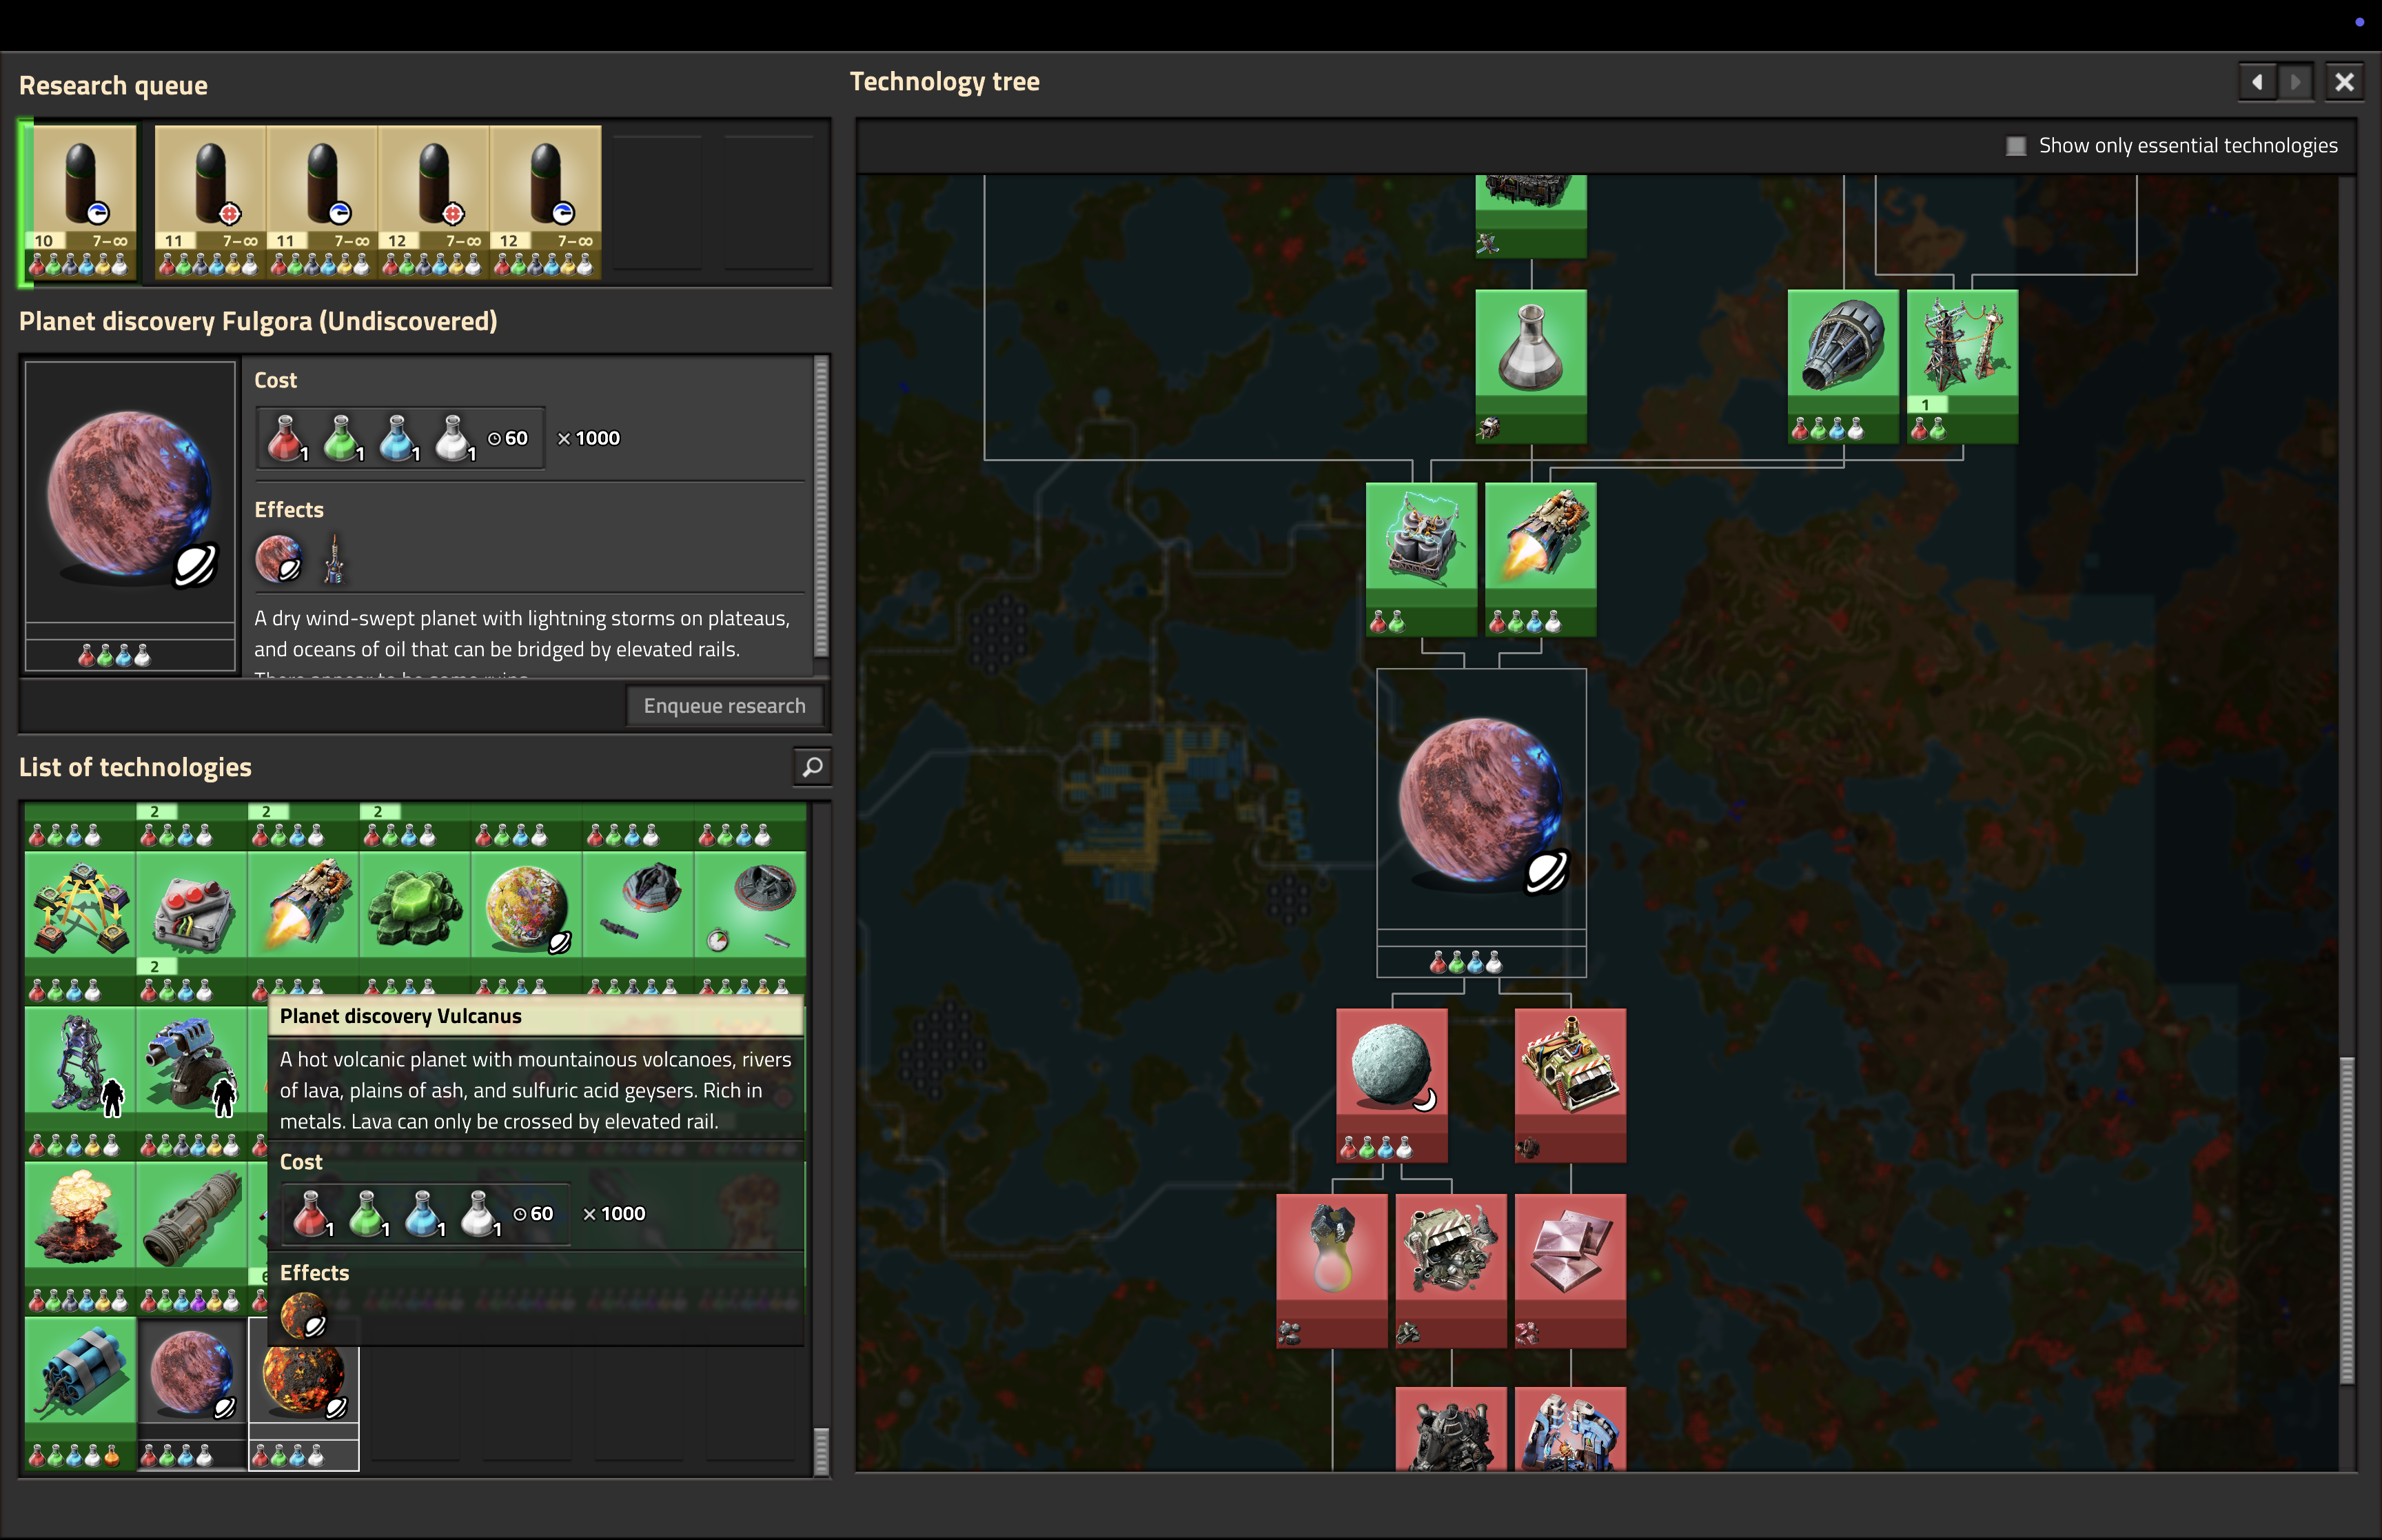Click the white space science pack in Cost
The width and height of the screenshot is (2382, 1540).
tap(455, 438)
